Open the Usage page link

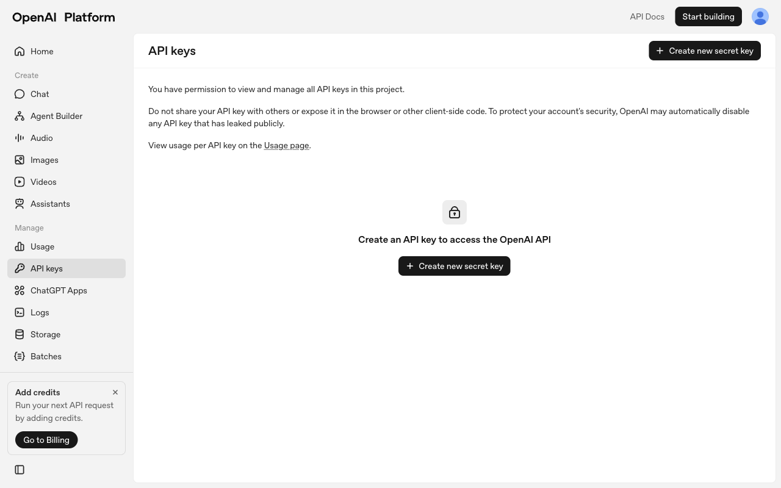(x=286, y=145)
